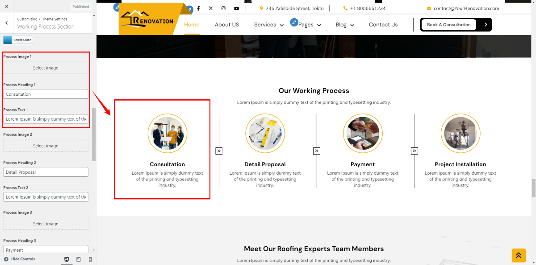Screen dimensions: 536x265
Task: Click Select image under Process Image 1
Action: (x=46, y=68)
